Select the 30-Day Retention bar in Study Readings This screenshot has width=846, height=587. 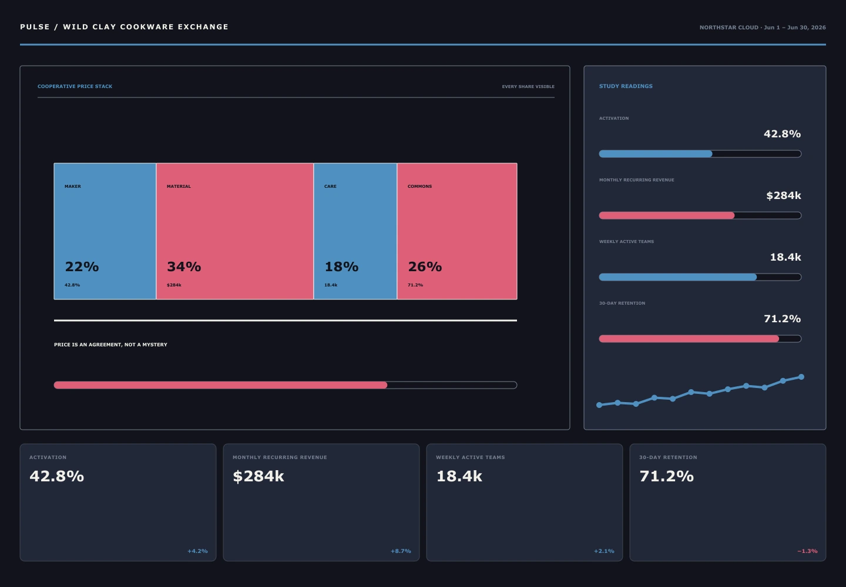[700, 339]
